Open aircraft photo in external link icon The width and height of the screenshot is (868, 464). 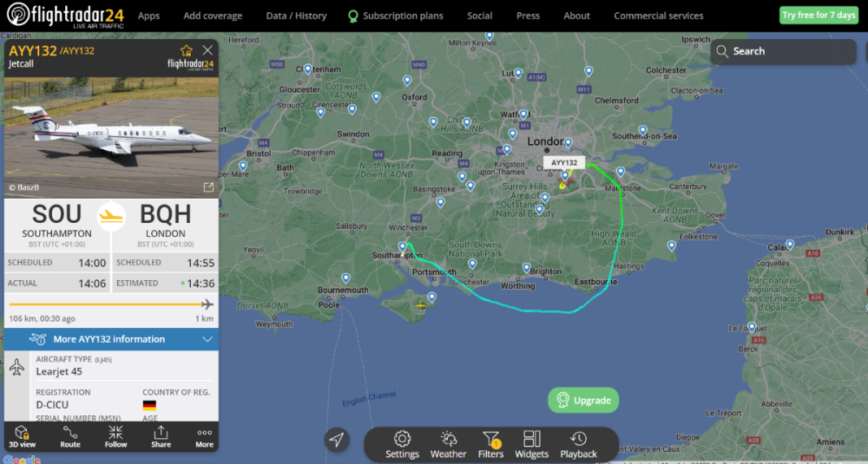point(208,187)
